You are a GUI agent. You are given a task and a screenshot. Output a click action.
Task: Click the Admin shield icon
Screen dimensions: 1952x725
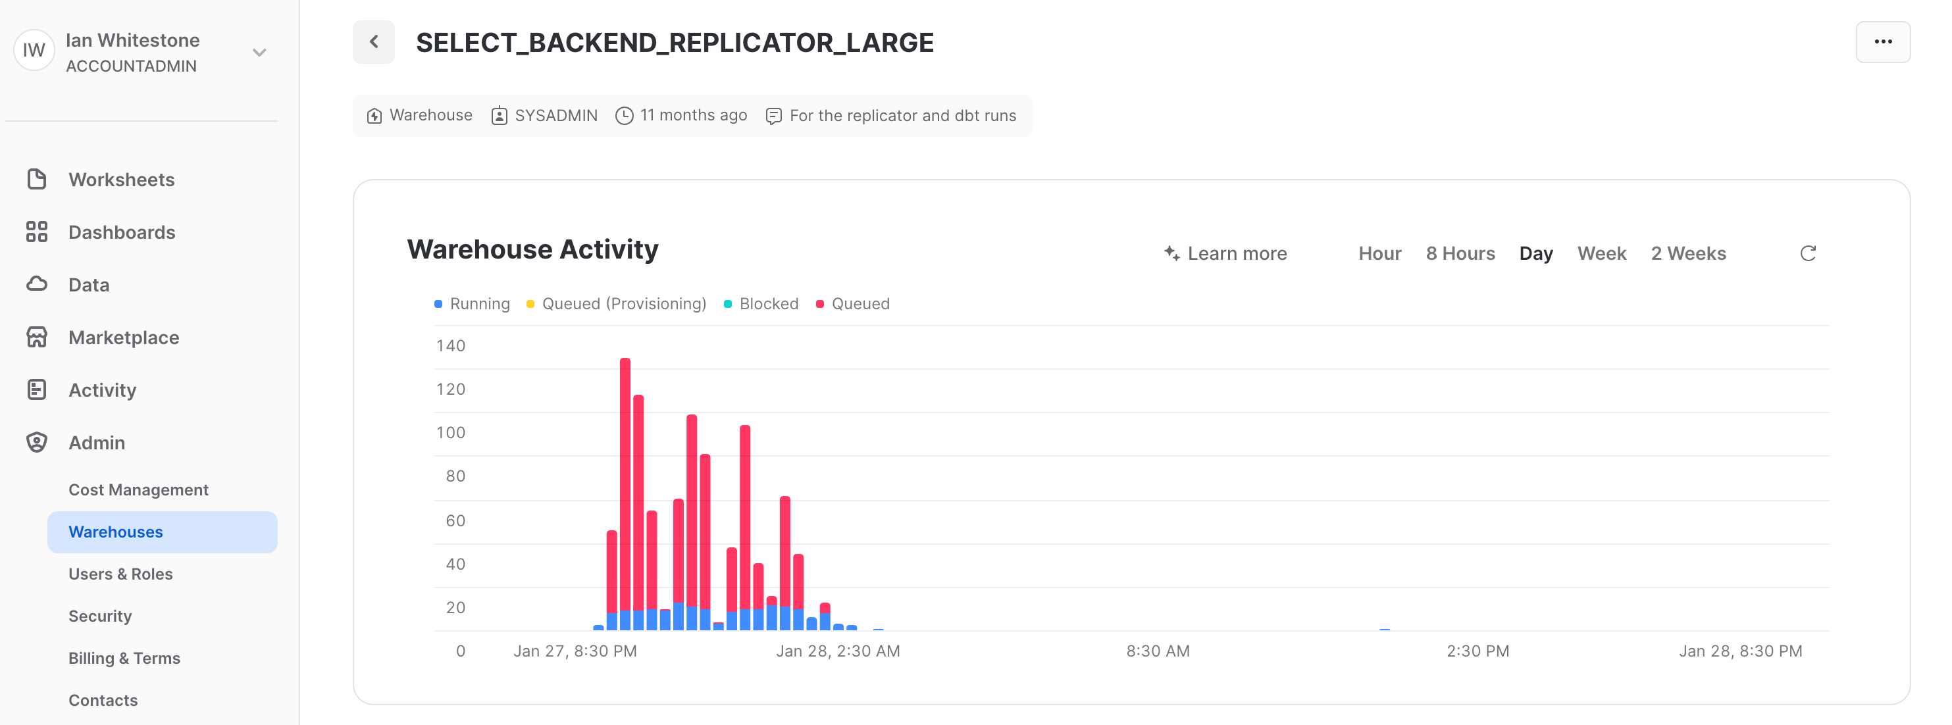(36, 442)
